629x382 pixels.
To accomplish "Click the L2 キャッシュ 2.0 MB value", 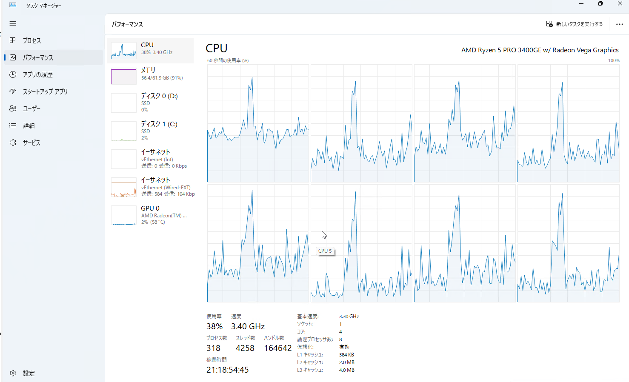I will (x=347, y=362).
